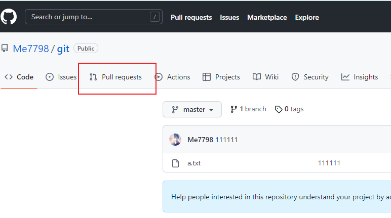Viewport: 391px width, 218px height.
Task: Go to Marketplace in the top navigation
Action: (x=267, y=17)
